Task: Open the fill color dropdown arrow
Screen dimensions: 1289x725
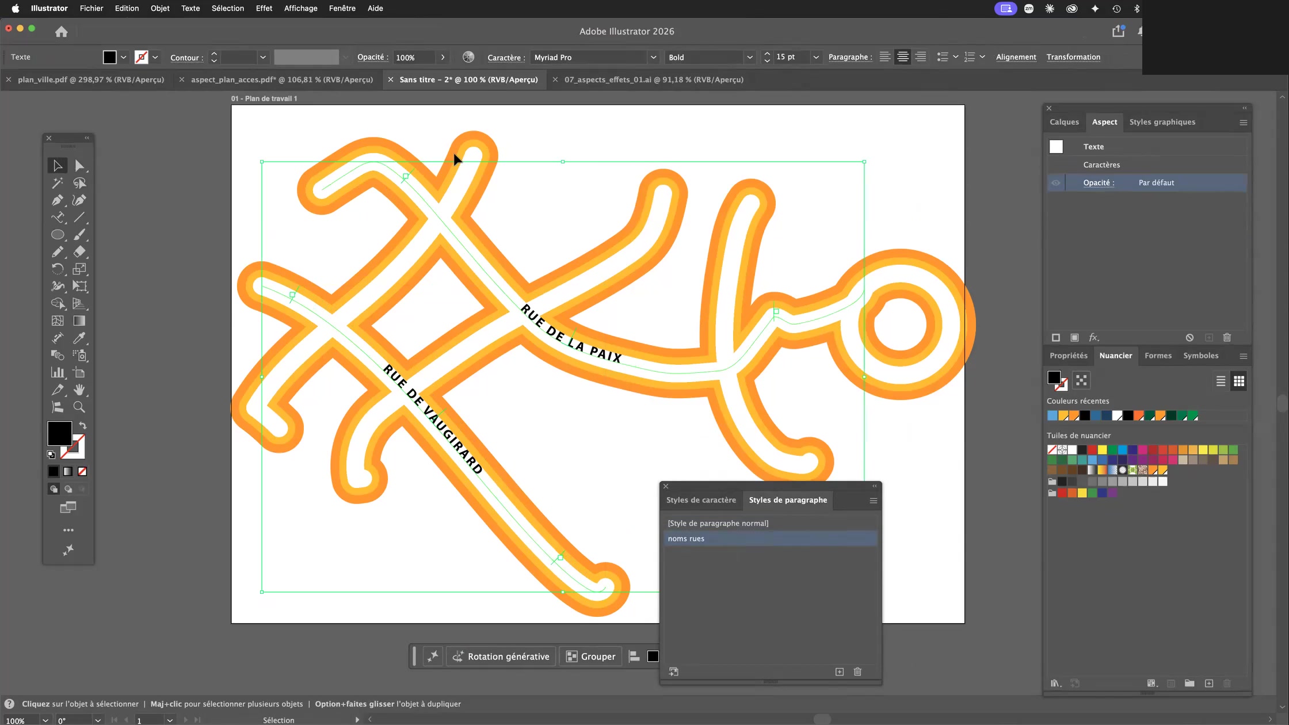Action: pyautogui.click(x=123, y=58)
